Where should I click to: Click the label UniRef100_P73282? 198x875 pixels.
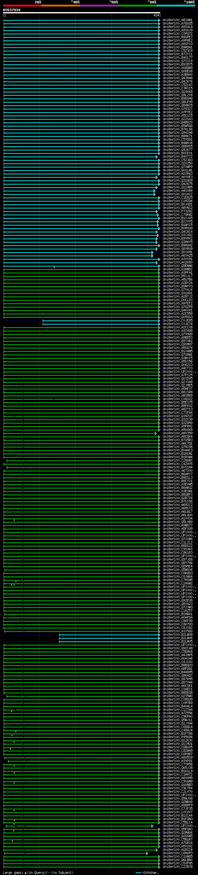click(x=178, y=211)
